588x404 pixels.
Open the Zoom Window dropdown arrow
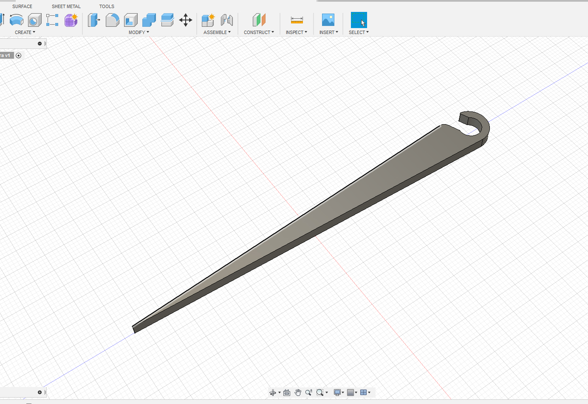(x=327, y=393)
